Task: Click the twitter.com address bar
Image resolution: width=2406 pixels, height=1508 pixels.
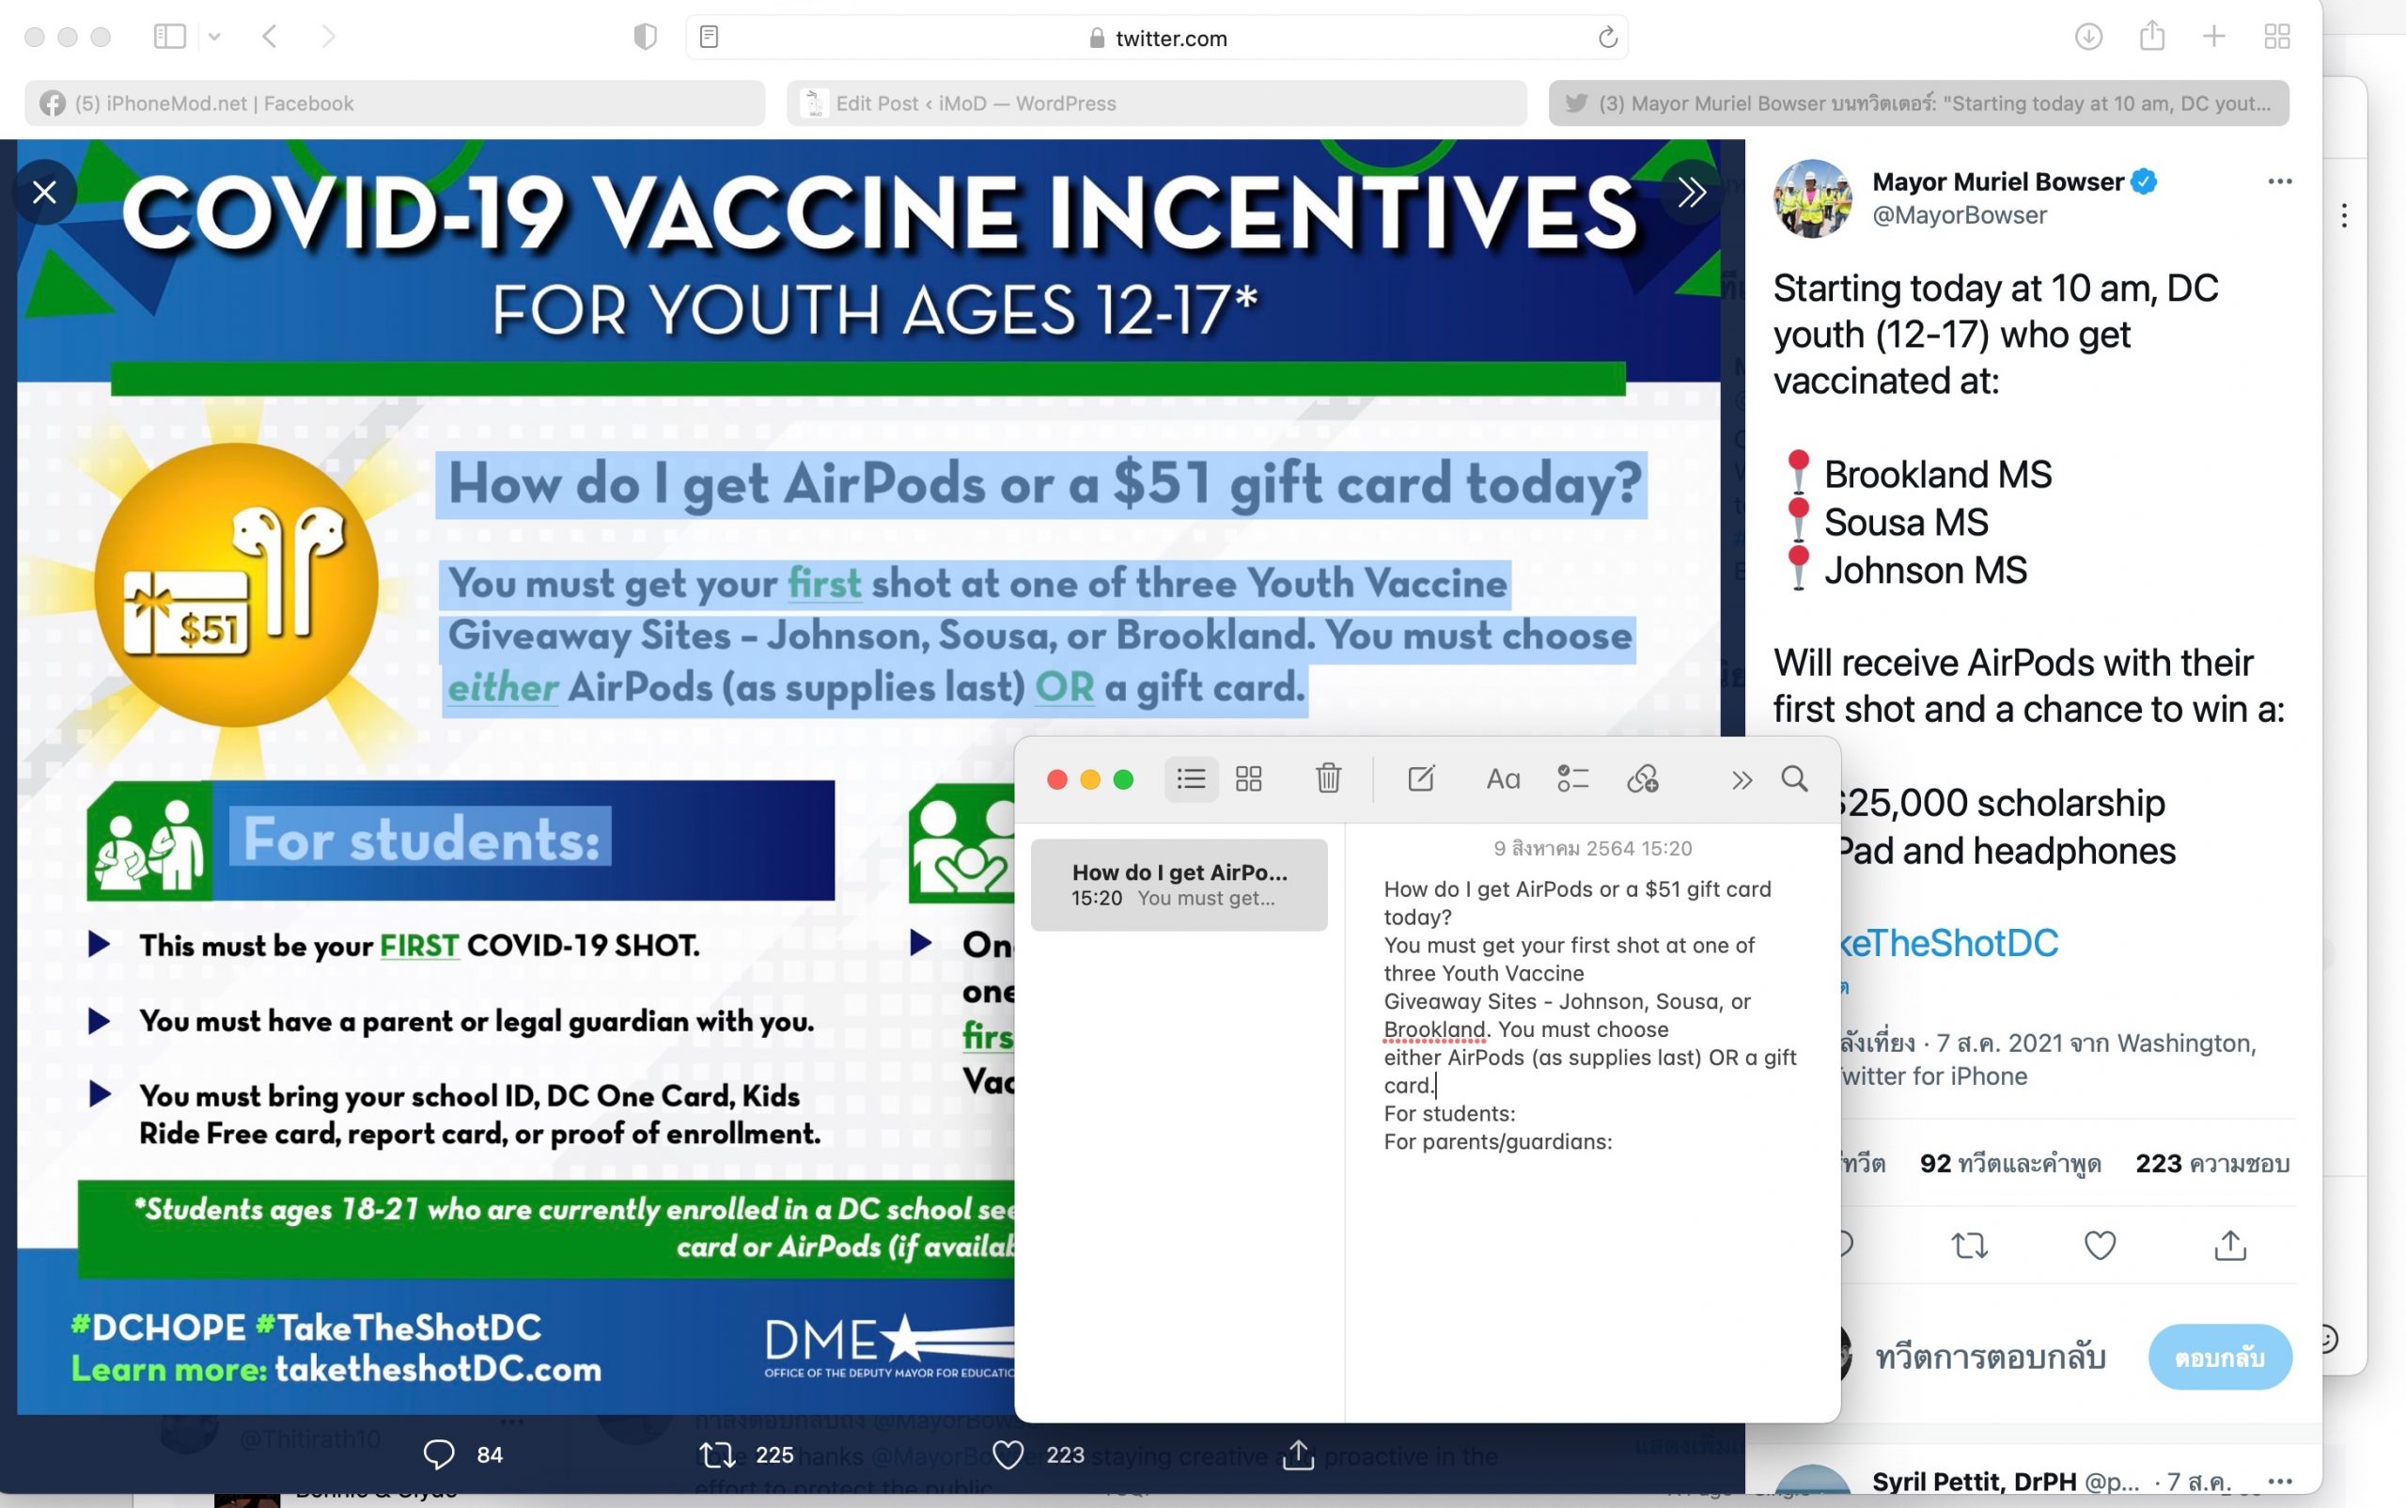Action: click(1157, 38)
